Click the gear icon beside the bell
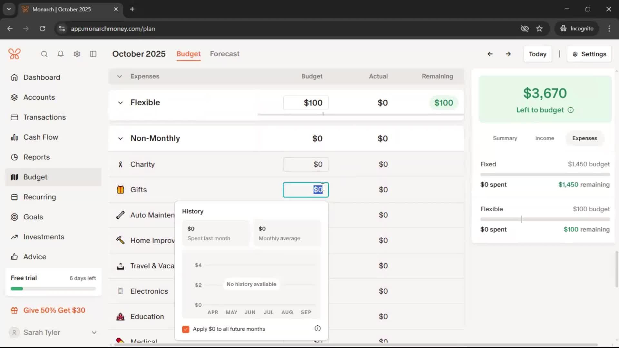 pos(77,54)
